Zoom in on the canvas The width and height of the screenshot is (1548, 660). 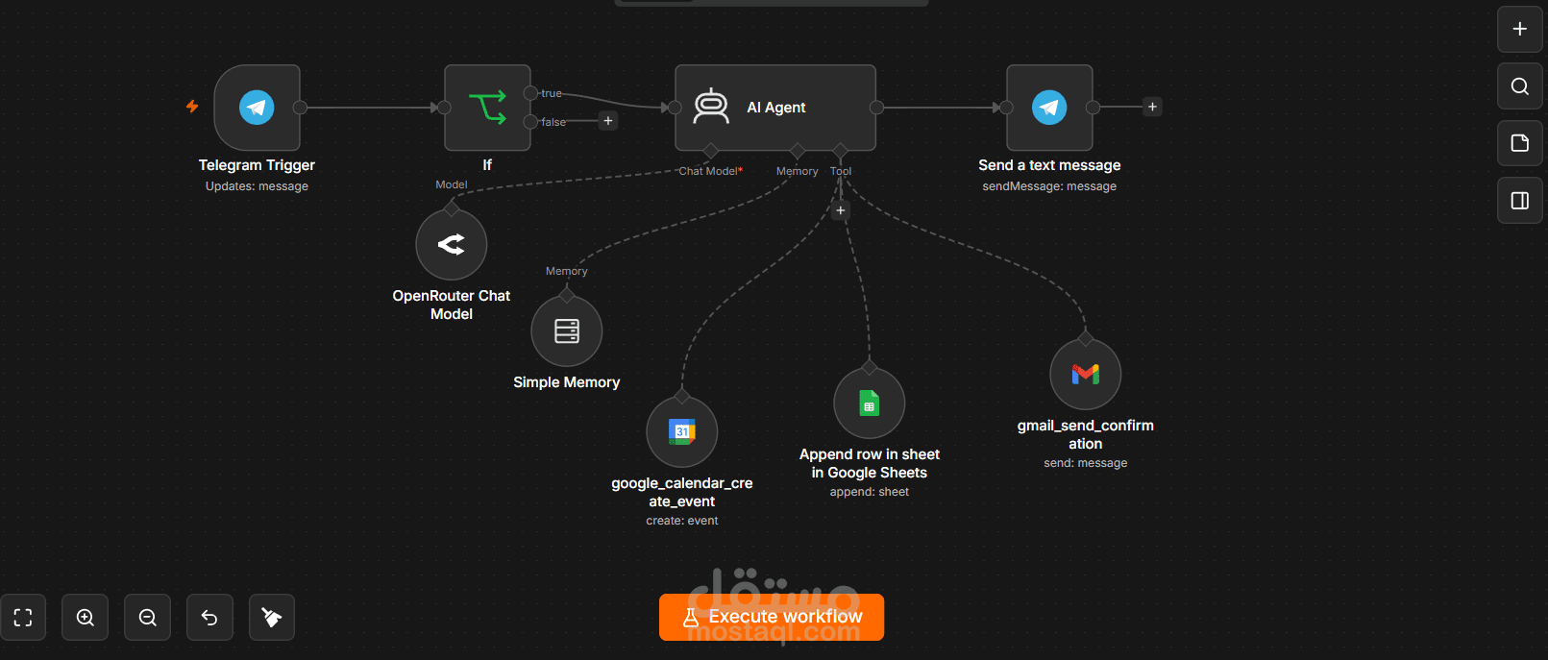86,618
